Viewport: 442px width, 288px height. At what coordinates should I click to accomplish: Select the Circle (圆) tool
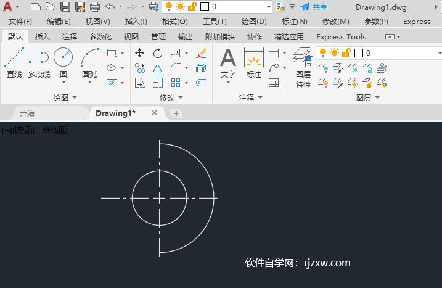point(63,62)
